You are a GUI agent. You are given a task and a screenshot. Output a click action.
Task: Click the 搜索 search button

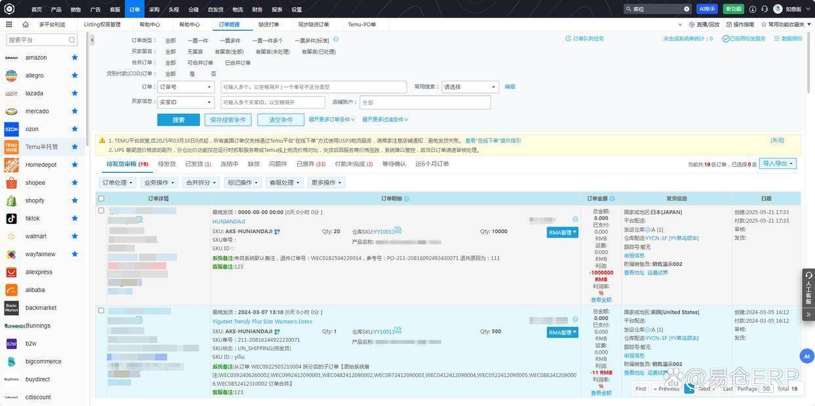(178, 119)
